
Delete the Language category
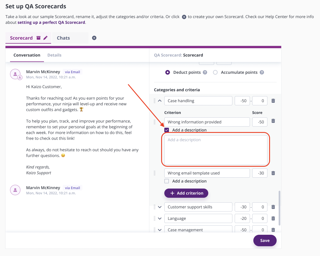(x=273, y=218)
